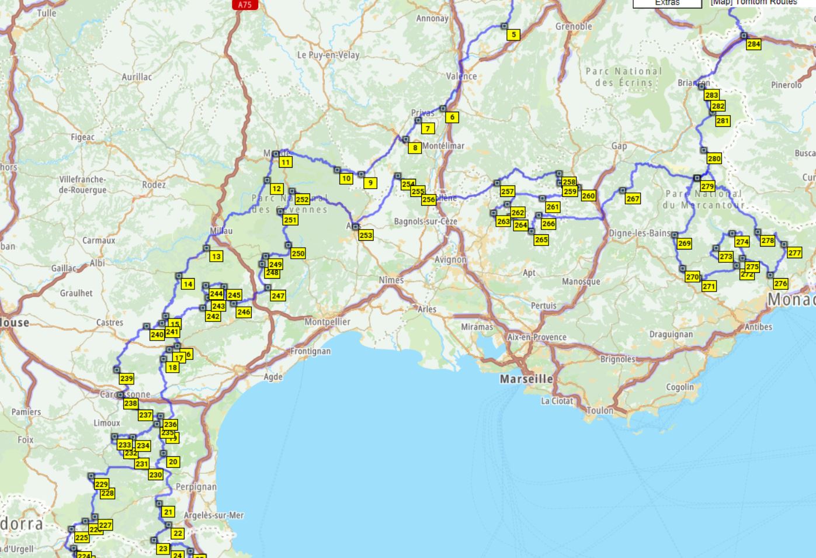This screenshot has height=558, width=816.
Task: Click waypoint label 234
Action: pyautogui.click(x=143, y=445)
